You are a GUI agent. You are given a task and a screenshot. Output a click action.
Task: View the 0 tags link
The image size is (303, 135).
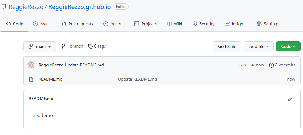pos(97,46)
